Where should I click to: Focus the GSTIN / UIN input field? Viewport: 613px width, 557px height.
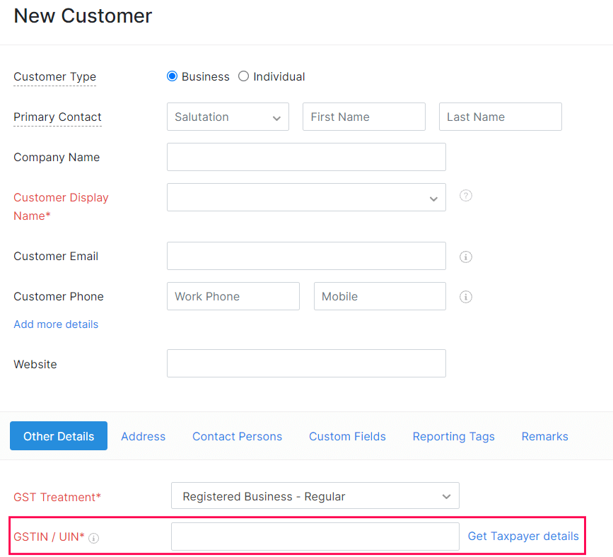point(315,537)
